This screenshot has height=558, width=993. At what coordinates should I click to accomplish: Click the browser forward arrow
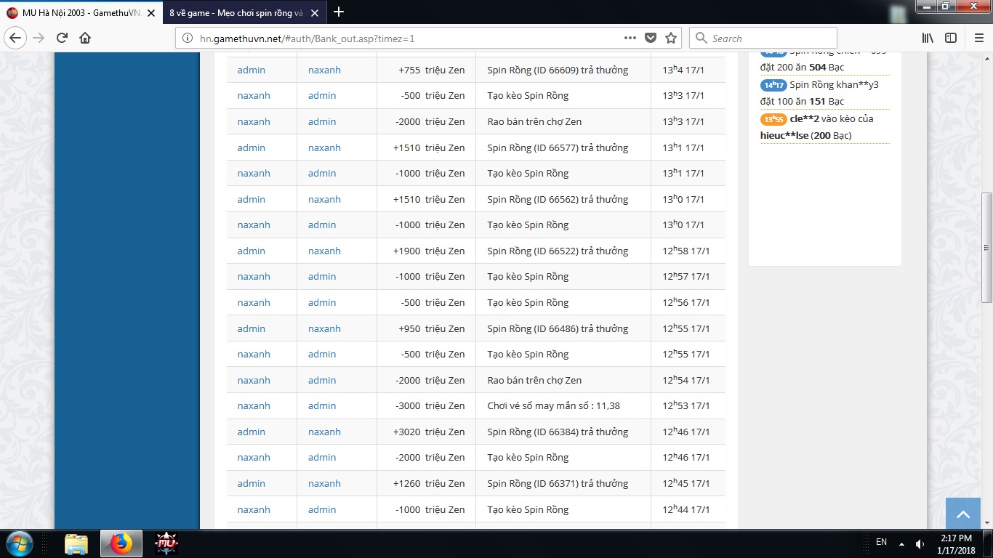39,38
